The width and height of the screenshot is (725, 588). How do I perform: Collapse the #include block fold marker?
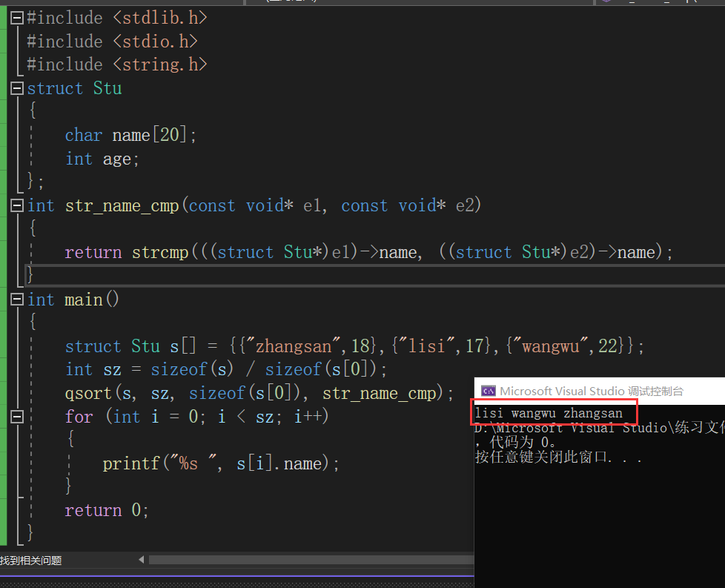[x=17, y=18]
